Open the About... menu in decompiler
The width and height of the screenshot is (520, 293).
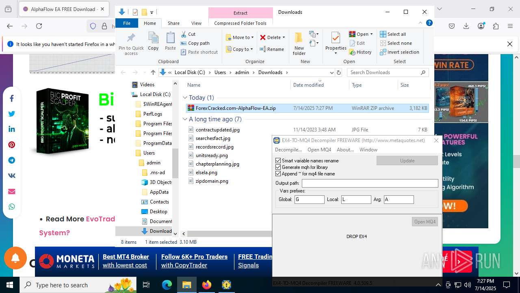point(345,150)
